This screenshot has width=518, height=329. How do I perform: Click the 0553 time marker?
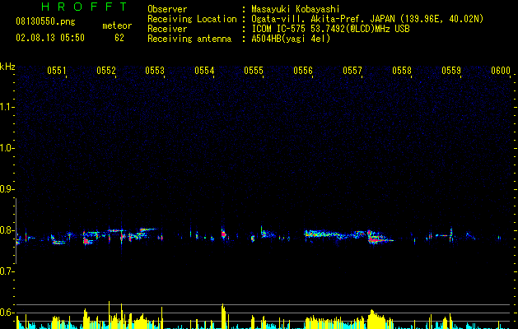[x=155, y=71]
